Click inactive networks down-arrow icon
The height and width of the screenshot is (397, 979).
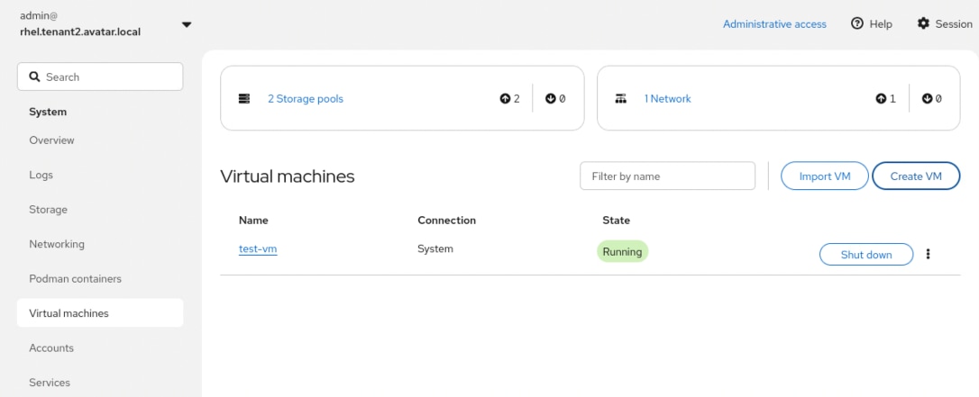point(928,98)
